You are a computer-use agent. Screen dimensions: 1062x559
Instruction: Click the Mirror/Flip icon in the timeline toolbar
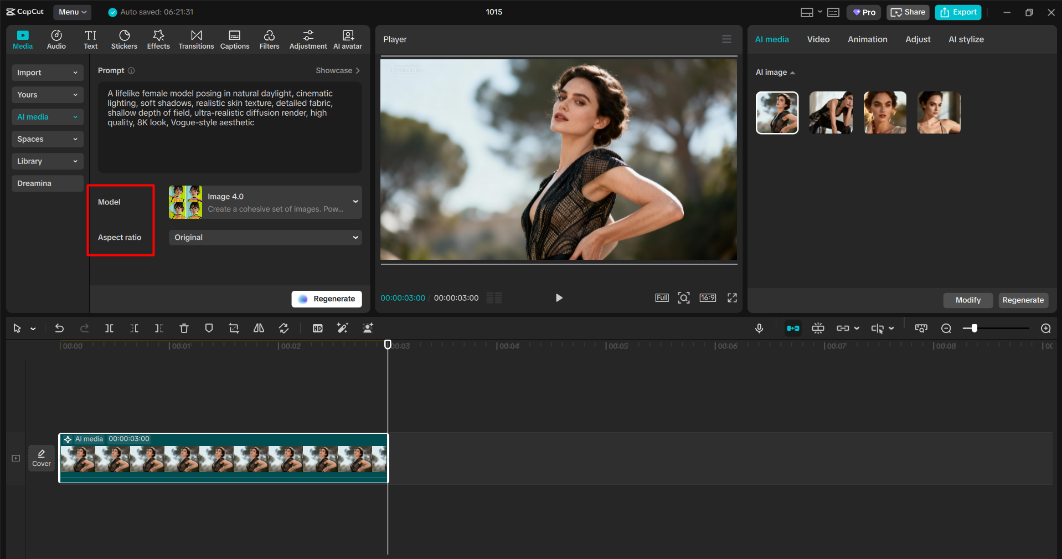(258, 328)
